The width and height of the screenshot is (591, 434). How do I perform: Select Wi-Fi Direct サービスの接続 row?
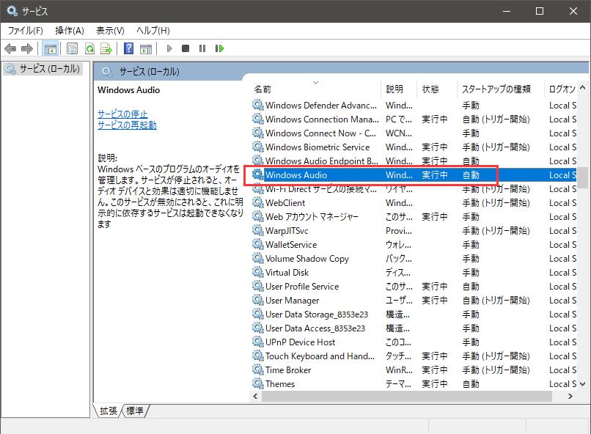coord(414,188)
